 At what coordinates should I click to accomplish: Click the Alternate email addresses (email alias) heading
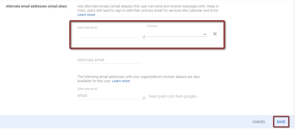(x=36, y=6)
